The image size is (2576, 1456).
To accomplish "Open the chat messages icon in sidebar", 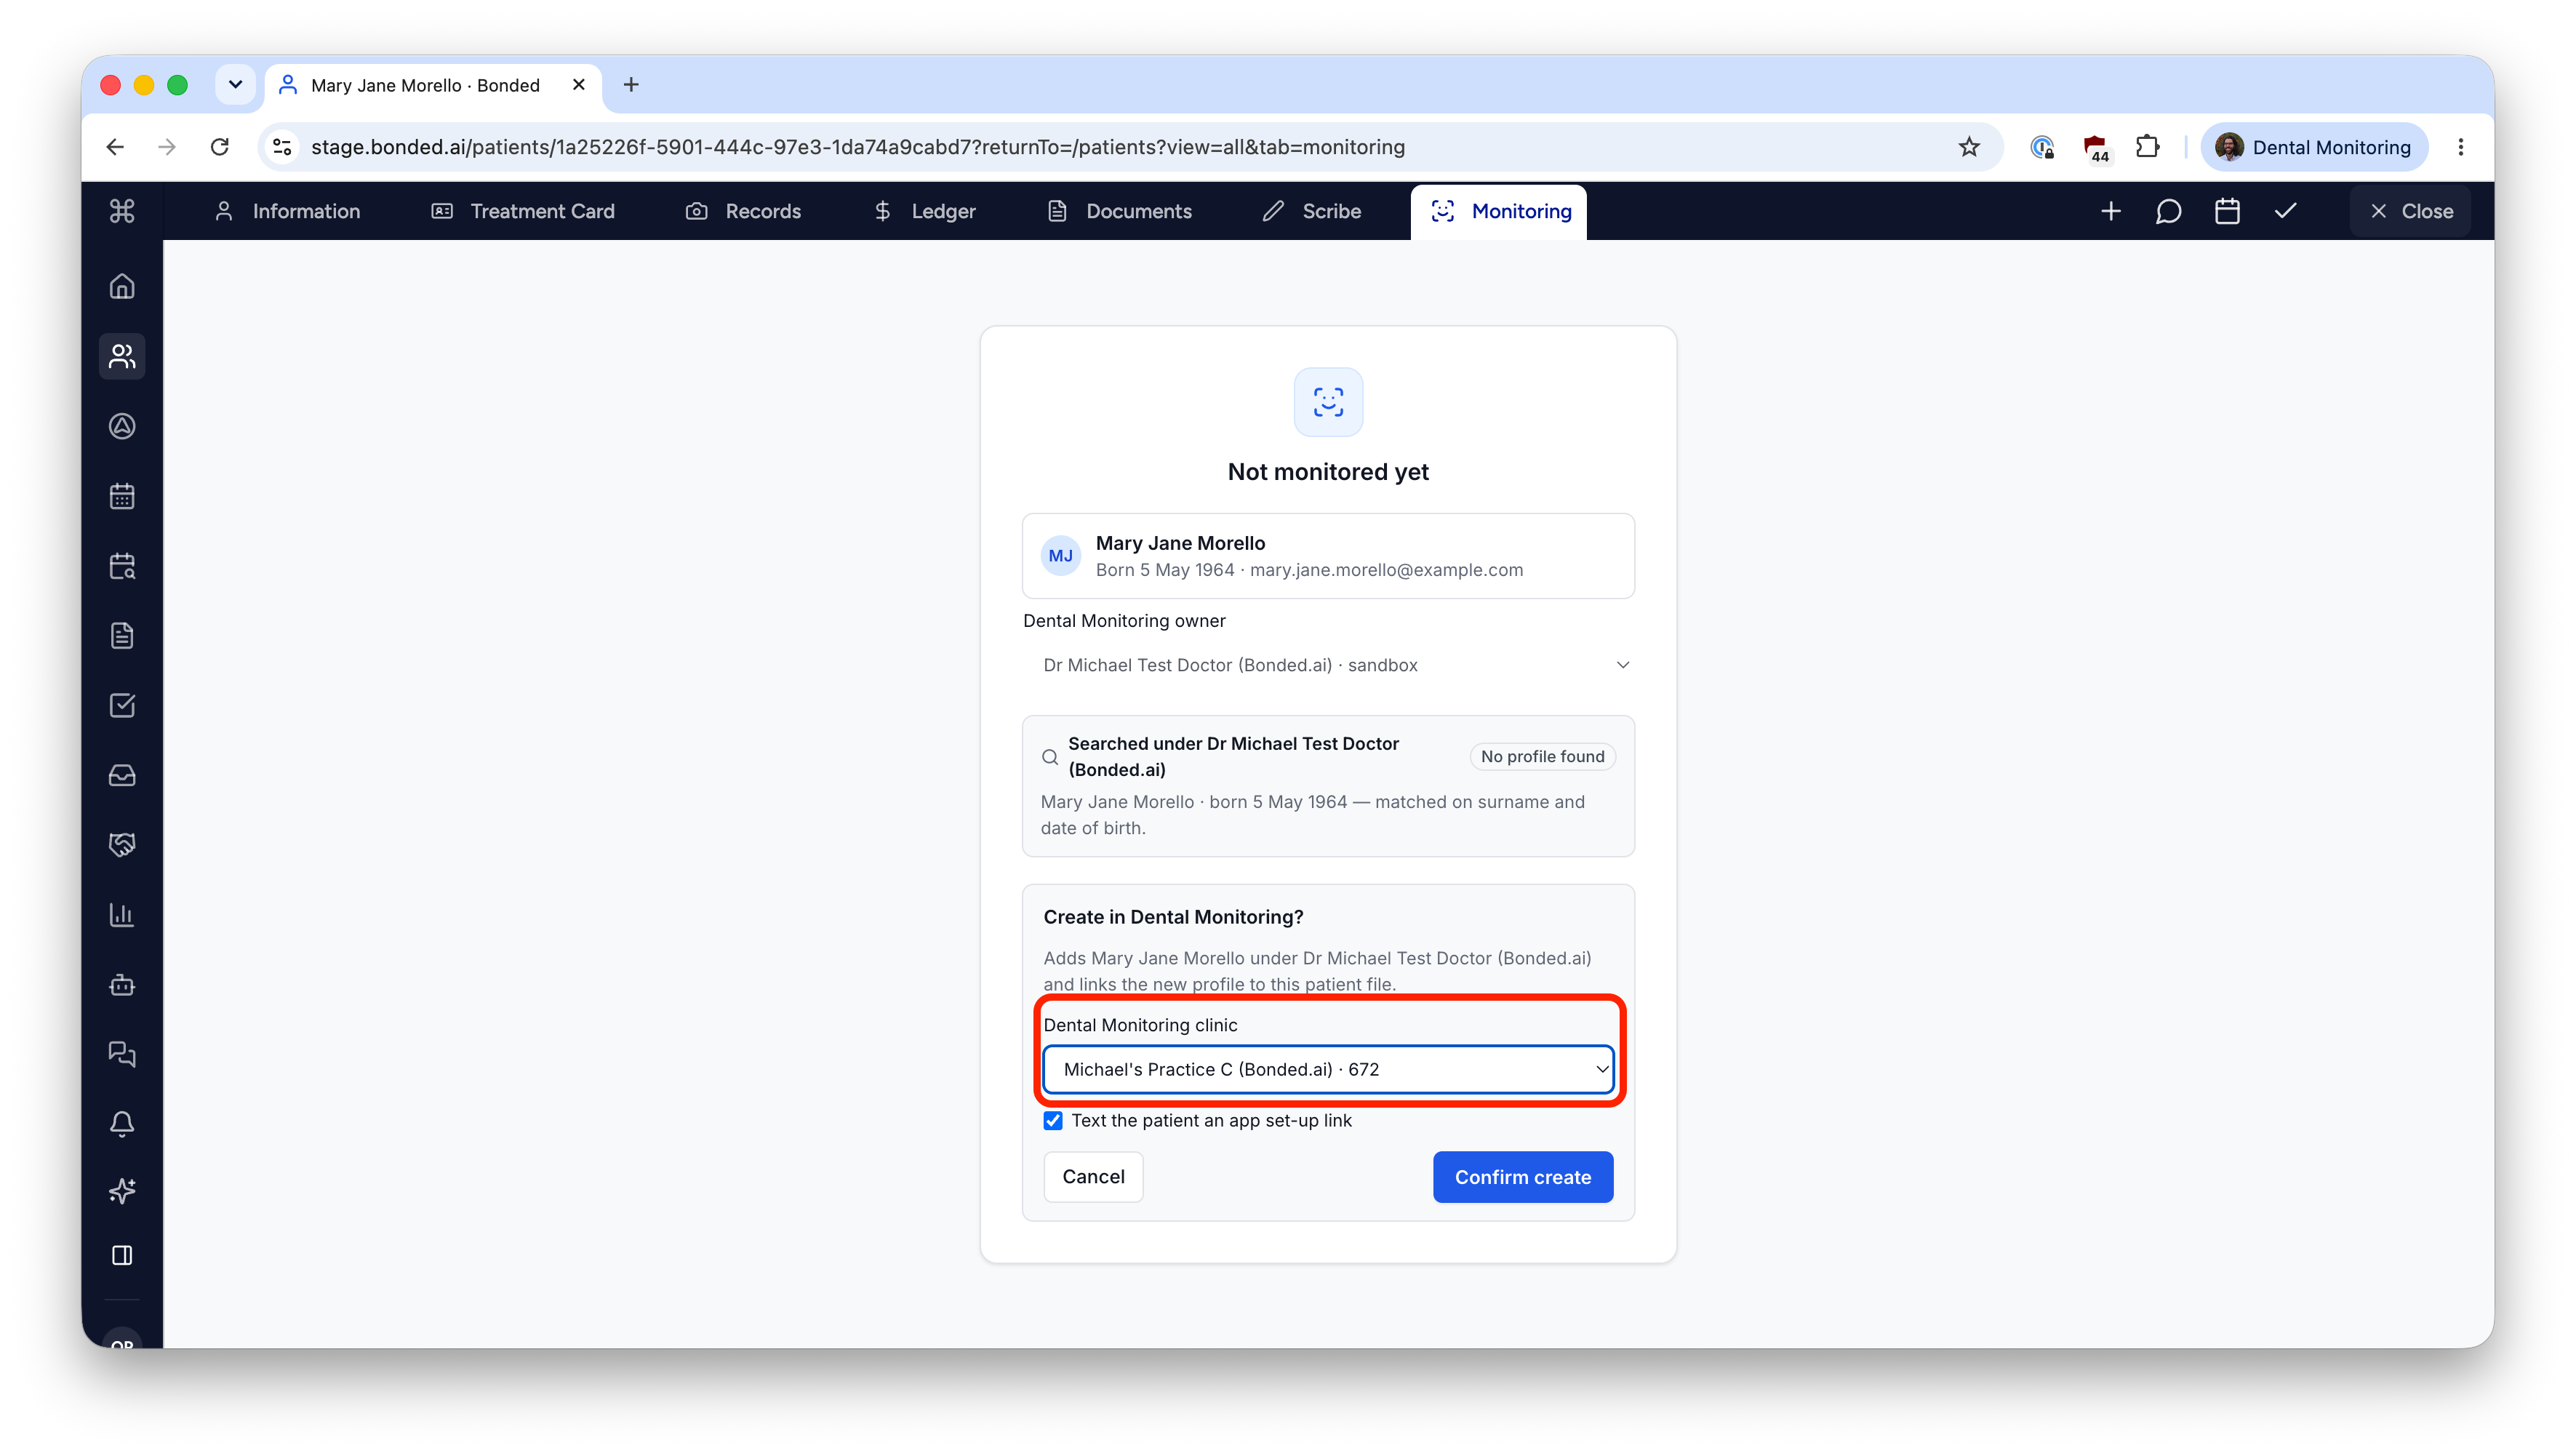I will (122, 1054).
